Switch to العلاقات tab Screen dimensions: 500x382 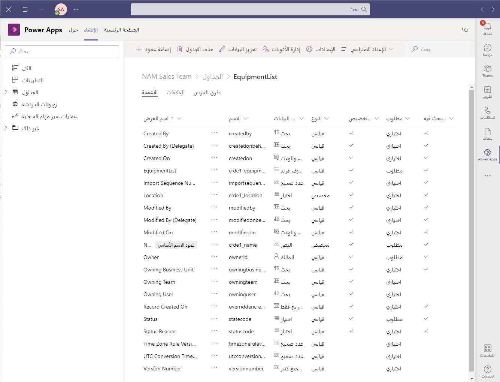coord(176,93)
